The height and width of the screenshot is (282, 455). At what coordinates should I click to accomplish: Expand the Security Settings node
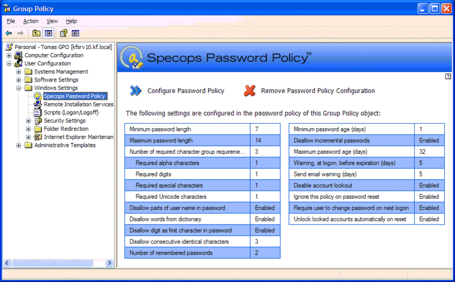pos(28,121)
